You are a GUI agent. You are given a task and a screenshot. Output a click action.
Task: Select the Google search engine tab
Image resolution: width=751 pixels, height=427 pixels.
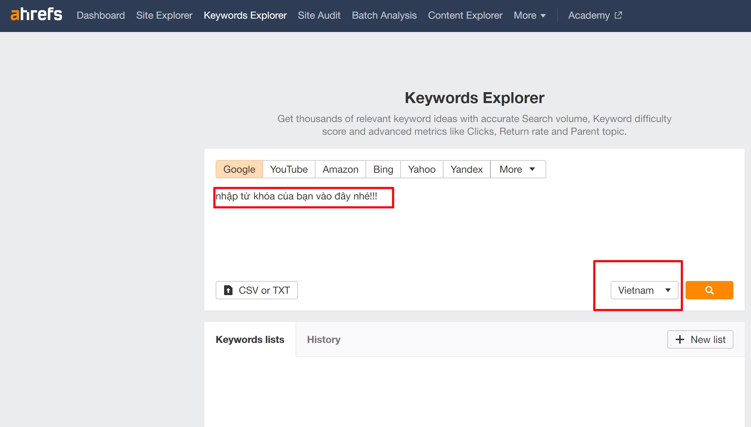pos(239,169)
